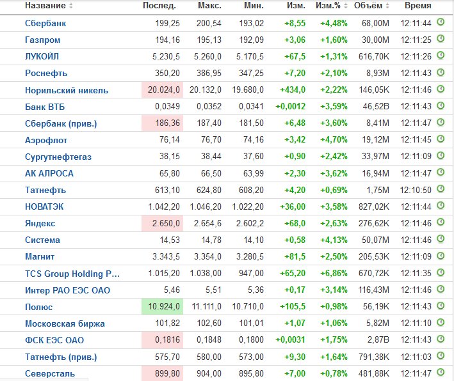Click the clock icon in Татнефть 613,10 row

point(441,189)
